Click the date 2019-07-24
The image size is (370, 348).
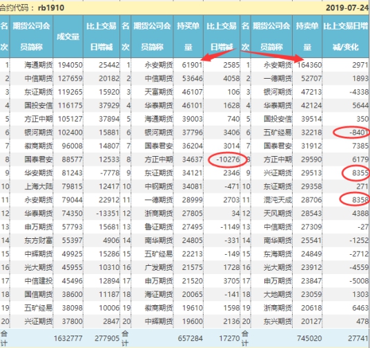click(347, 8)
